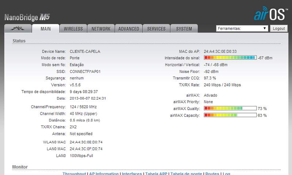Open the Log link

pyautogui.click(x=226, y=173)
